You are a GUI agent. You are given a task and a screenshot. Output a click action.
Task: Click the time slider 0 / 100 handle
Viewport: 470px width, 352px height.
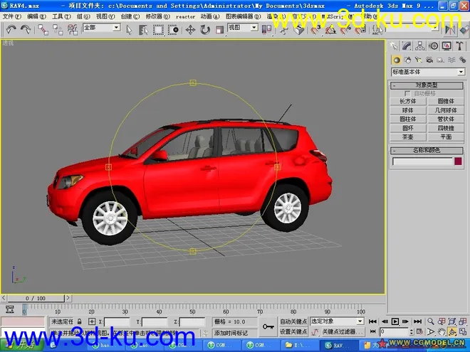point(36,298)
